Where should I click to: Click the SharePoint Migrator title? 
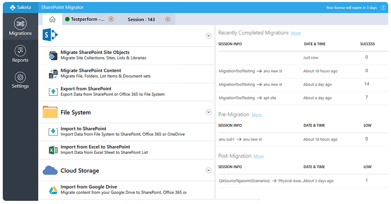63,8
